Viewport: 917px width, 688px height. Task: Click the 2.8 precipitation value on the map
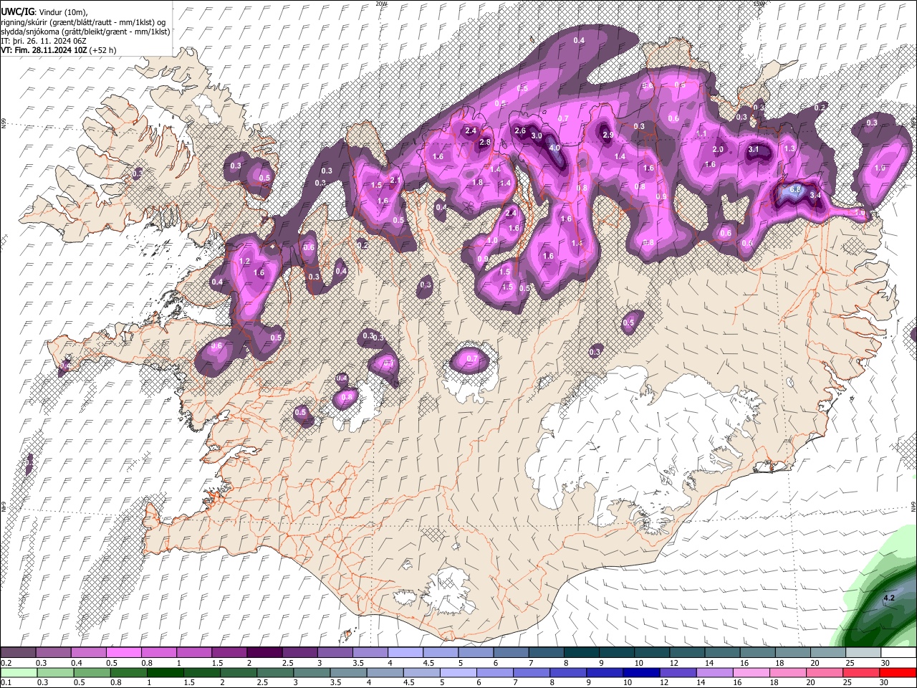(485, 143)
